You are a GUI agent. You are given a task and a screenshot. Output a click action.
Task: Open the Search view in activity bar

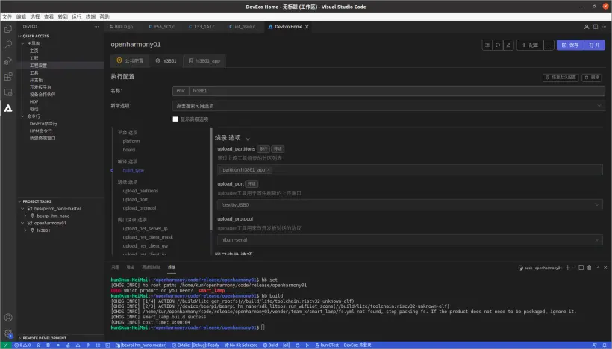click(x=8, y=45)
